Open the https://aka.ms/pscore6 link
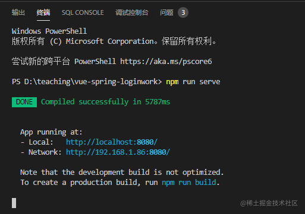Viewport: 305px width, 214px height. tap(166, 62)
